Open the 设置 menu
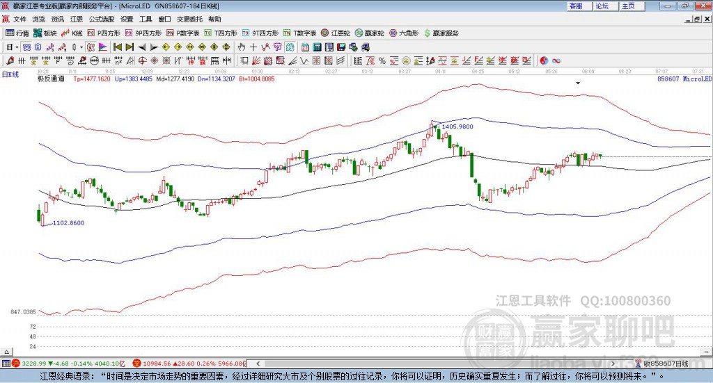 [x=127, y=19]
